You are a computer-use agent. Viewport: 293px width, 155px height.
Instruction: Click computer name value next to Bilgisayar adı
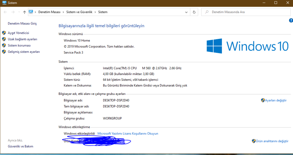coord(116,100)
